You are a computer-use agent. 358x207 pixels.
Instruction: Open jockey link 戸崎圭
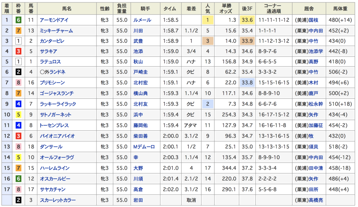(x=141, y=72)
